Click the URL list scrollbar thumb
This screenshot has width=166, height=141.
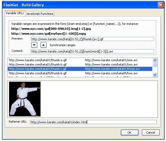click(155, 65)
